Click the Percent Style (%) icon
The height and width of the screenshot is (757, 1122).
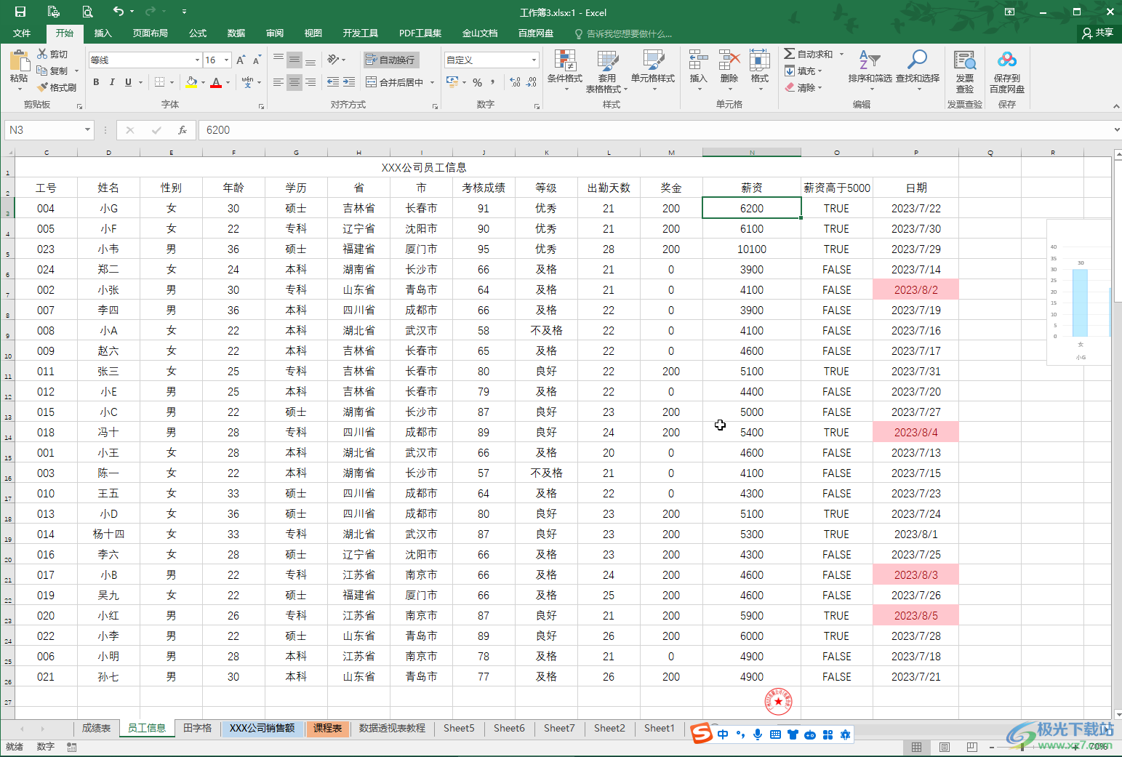(x=477, y=82)
